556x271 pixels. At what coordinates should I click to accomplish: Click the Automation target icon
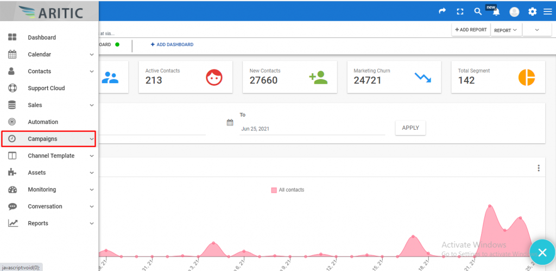(12, 122)
